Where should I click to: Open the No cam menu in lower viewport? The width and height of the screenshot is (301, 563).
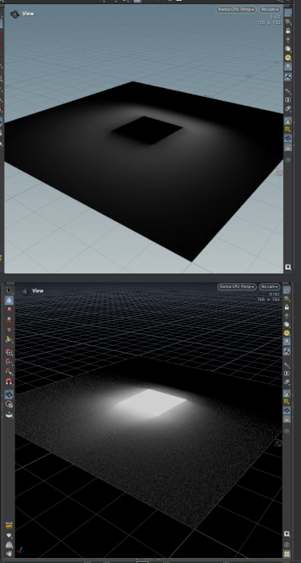[x=270, y=286]
